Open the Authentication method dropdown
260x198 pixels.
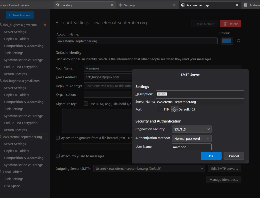192,138
